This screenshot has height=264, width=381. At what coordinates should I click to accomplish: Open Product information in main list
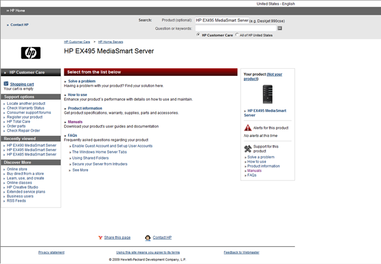coord(85,108)
